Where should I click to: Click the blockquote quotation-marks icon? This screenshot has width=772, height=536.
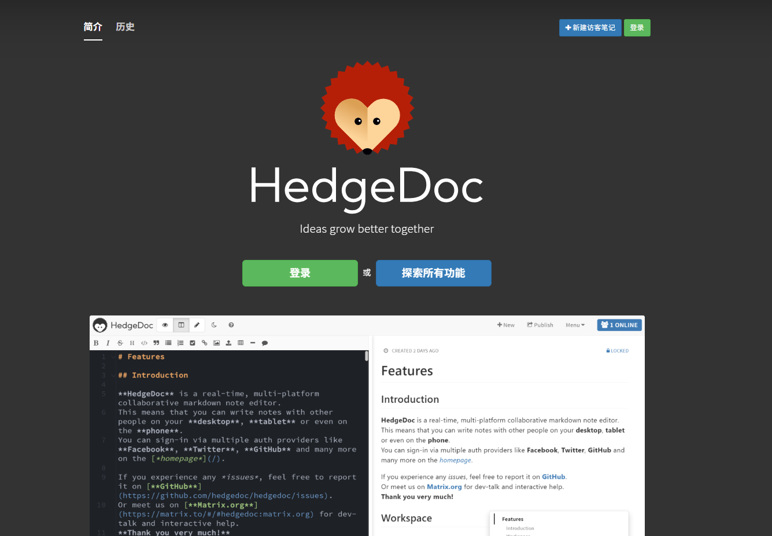[156, 343]
